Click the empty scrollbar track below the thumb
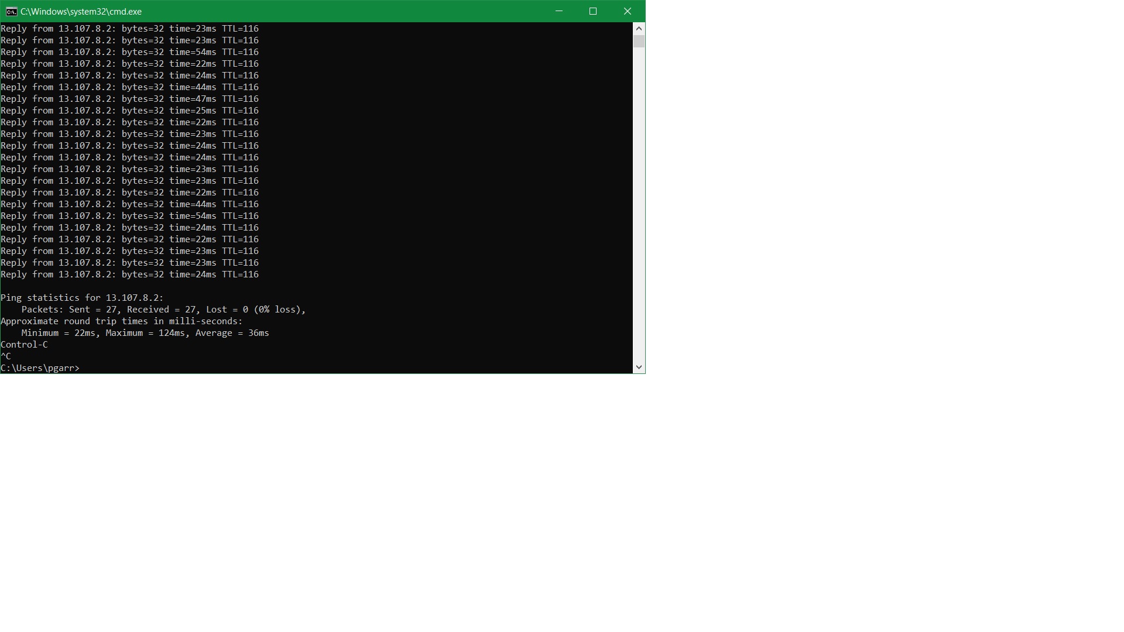Screen dimensions: 1124x632 click(x=639, y=205)
